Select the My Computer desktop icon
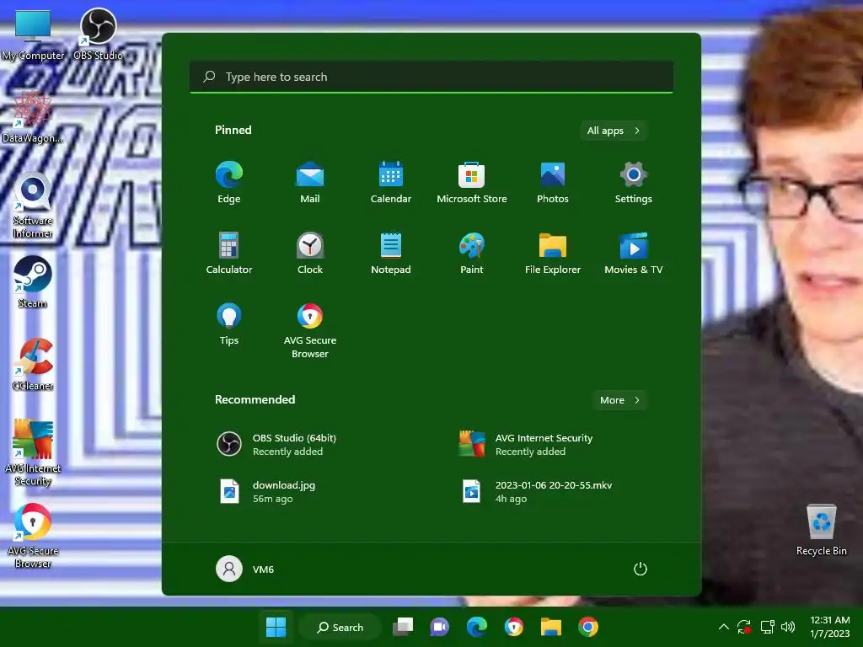 (x=33, y=35)
